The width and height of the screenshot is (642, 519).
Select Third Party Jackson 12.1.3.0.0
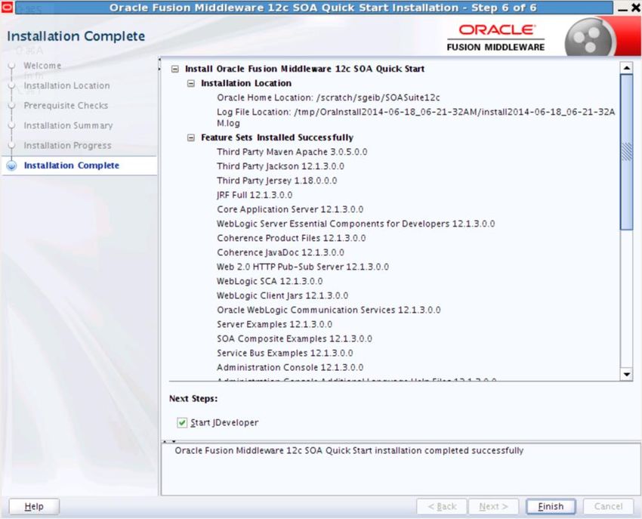[280, 166]
